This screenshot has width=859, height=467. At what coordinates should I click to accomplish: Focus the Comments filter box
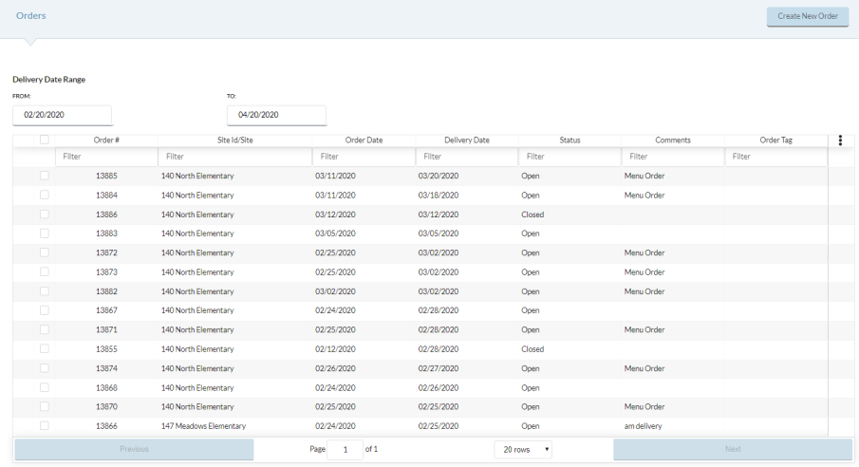coord(673,157)
